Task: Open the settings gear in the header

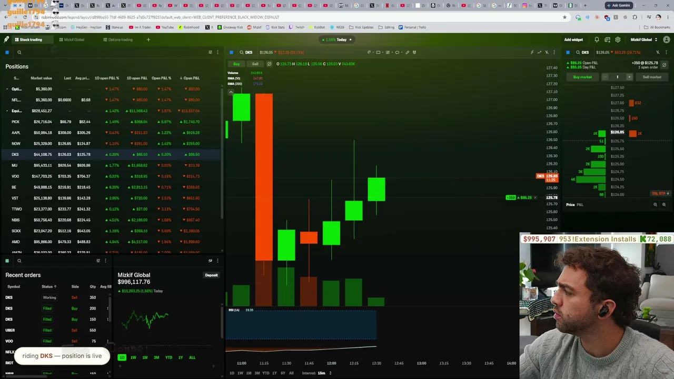Action: [618, 39]
